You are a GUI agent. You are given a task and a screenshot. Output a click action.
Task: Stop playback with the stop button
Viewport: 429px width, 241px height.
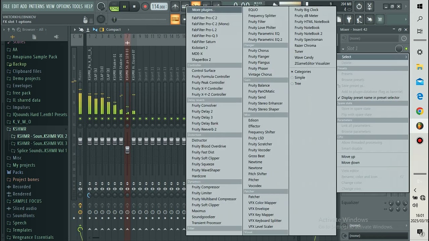(x=134, y=6)
